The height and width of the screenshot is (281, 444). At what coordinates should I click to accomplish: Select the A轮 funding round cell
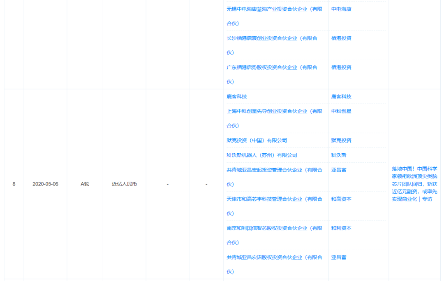pyautogui.click(x=85, y=184)
